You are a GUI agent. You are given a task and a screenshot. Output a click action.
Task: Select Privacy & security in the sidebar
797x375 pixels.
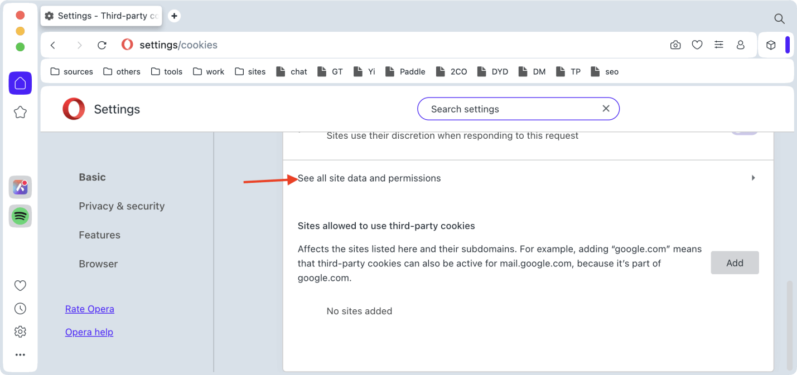122,206
